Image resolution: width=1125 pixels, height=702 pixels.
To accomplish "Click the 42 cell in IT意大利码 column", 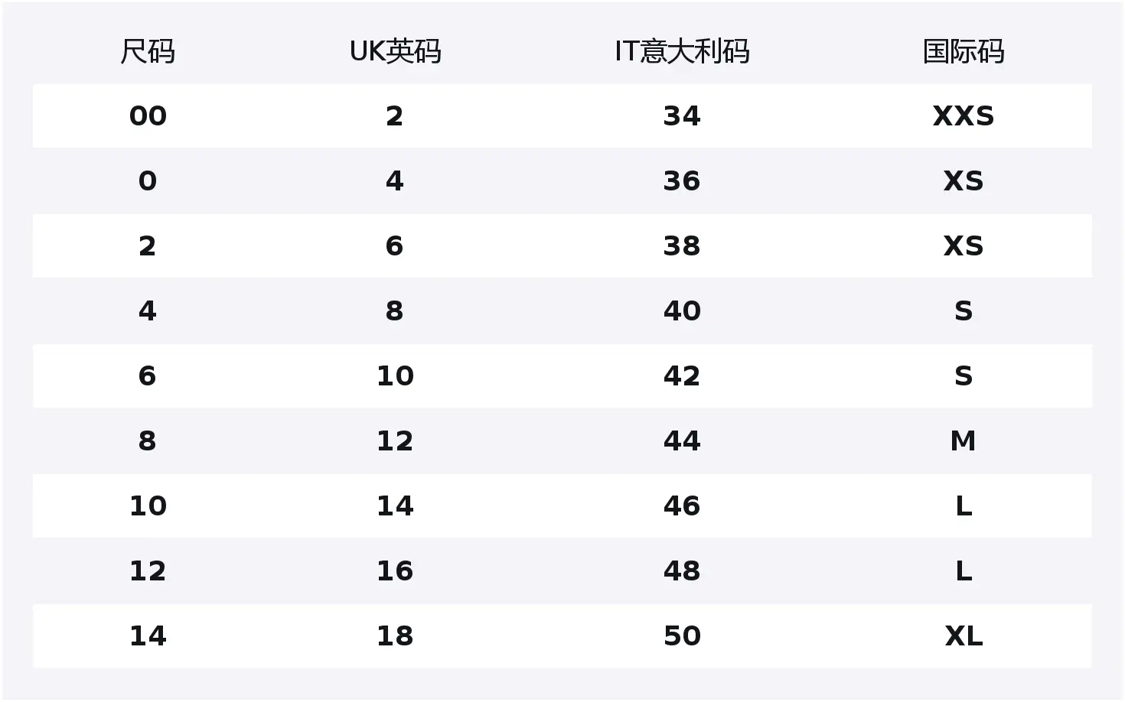I will pyautogui.click(x=681, y=376).
